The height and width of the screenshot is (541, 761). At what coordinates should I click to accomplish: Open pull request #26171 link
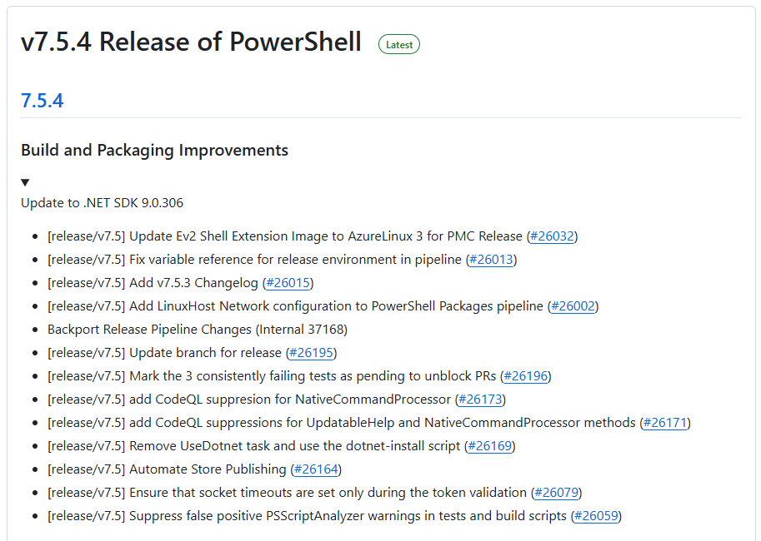click(664, 423)
